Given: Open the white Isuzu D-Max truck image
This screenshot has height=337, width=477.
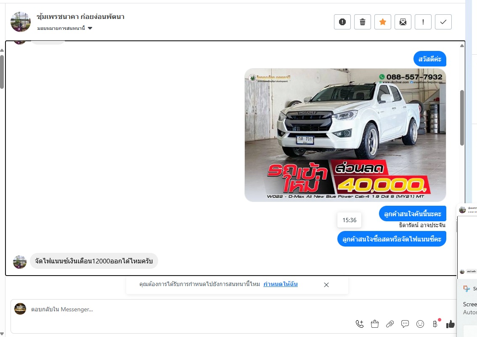Looking at the screenshot, I should (345, 135).
